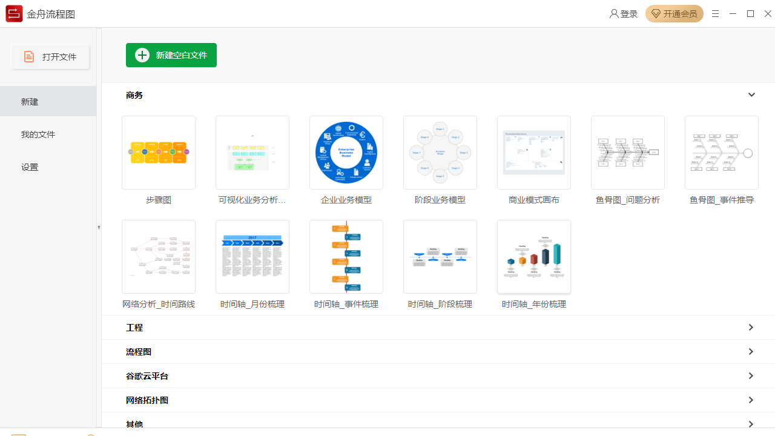
Task: Open the hamburger menu in title bar
Action: click(715, 14)
